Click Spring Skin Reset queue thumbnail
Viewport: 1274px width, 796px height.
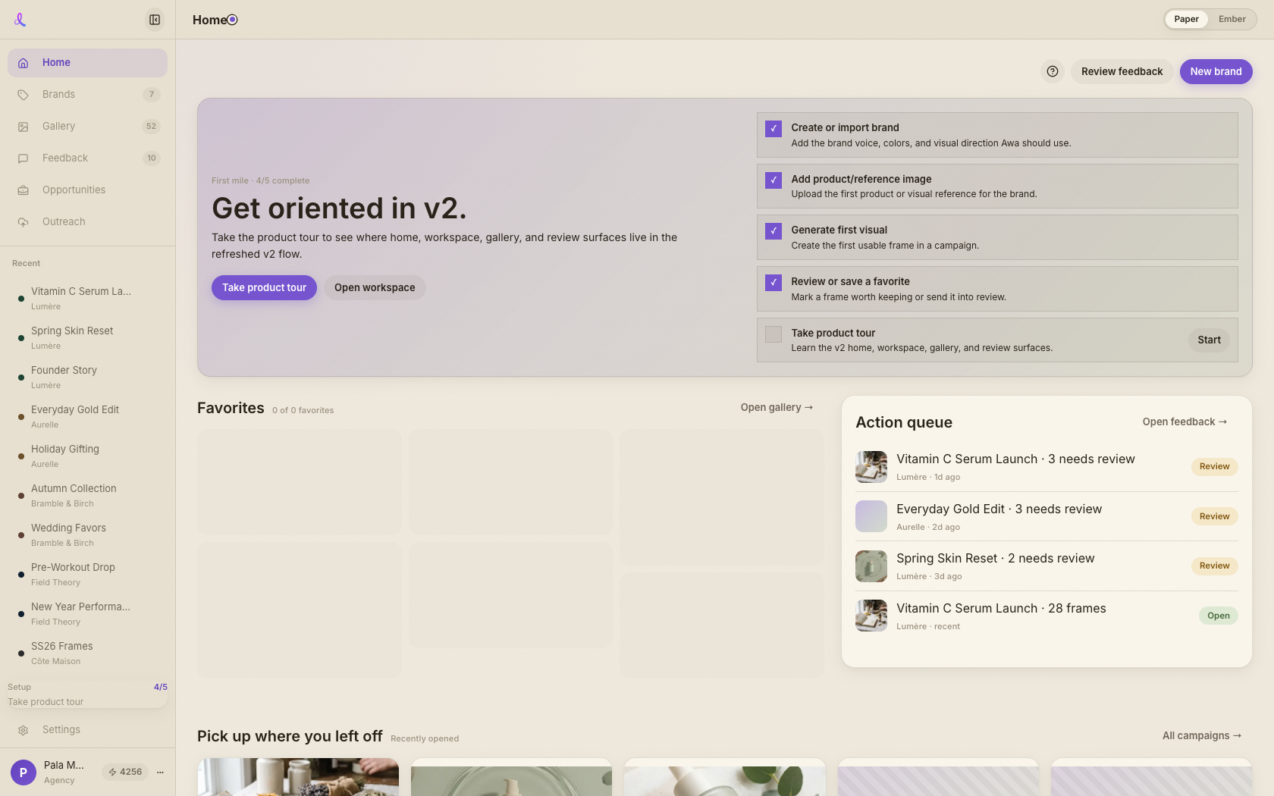click(871, 566)
